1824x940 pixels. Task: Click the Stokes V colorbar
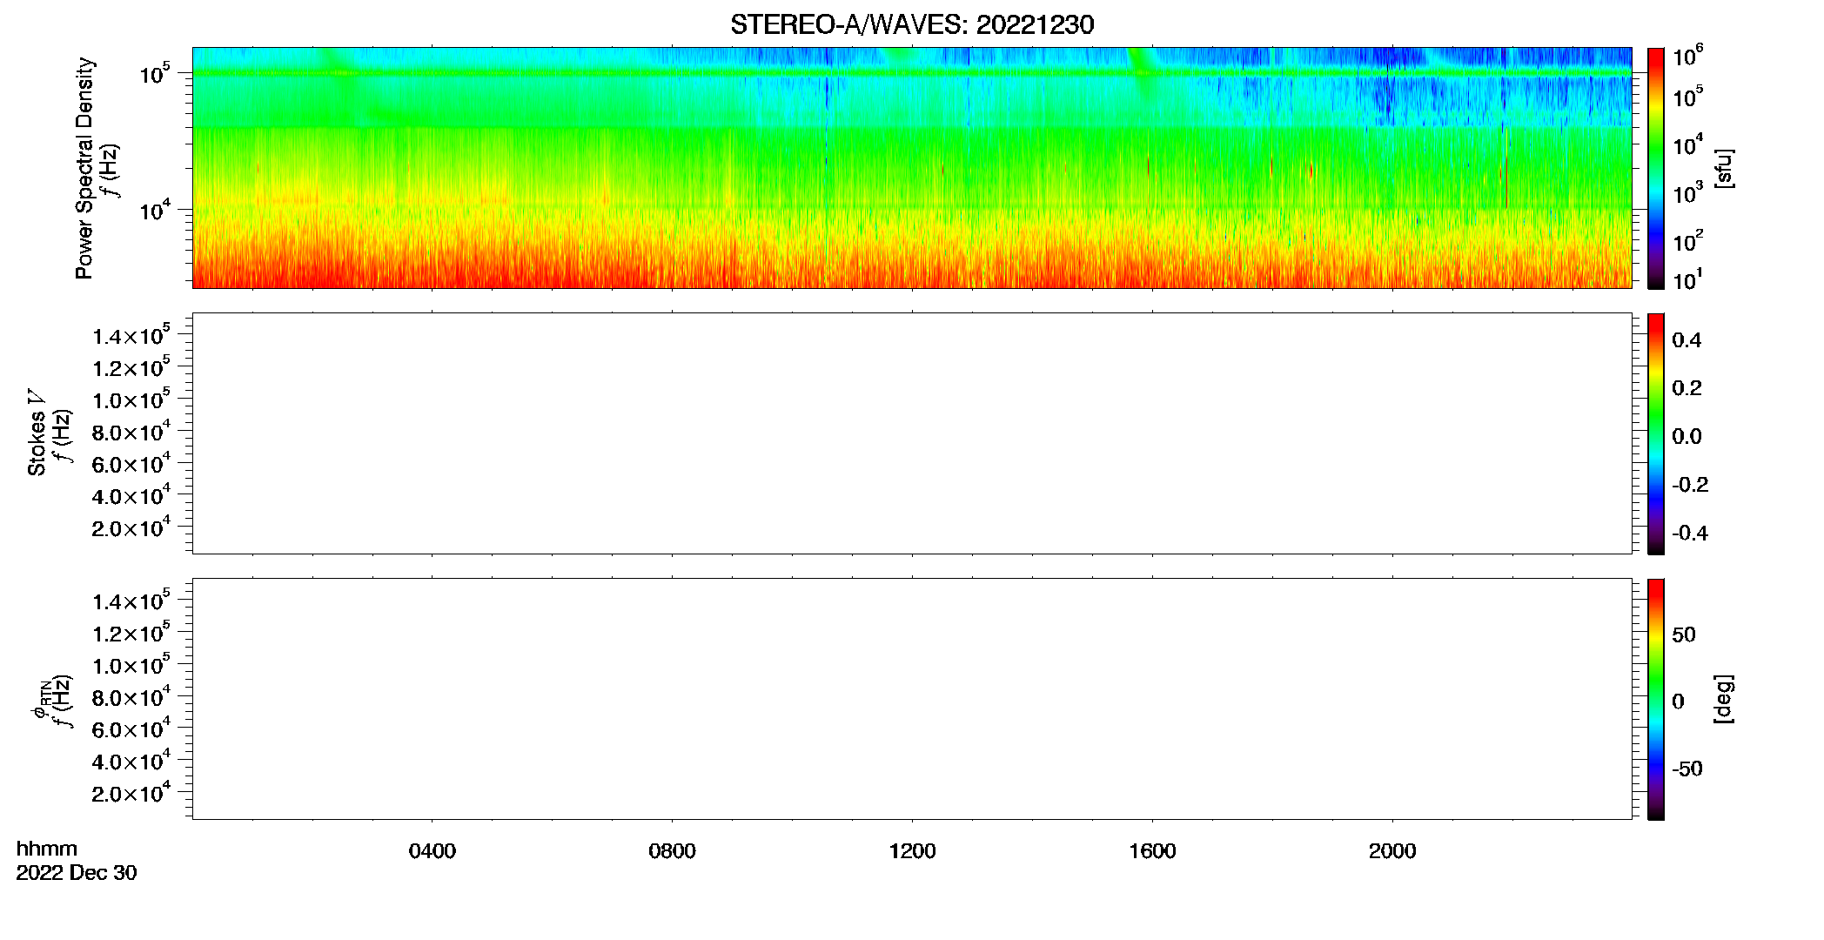[1655, 433]
